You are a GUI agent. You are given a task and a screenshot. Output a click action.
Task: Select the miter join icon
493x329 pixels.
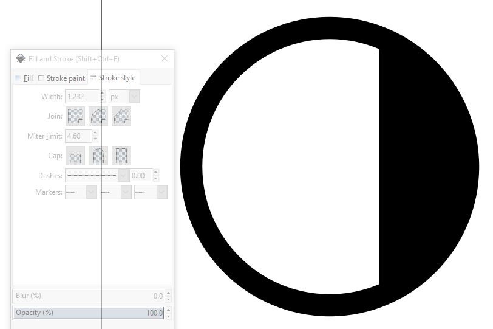coord(75,116)
